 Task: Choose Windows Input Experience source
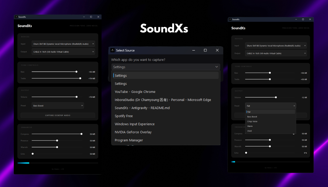click(166, 124)
